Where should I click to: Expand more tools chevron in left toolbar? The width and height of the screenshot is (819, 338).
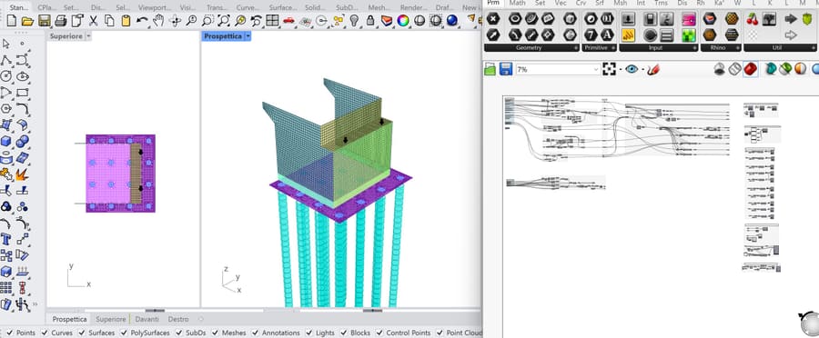[35, 303]
